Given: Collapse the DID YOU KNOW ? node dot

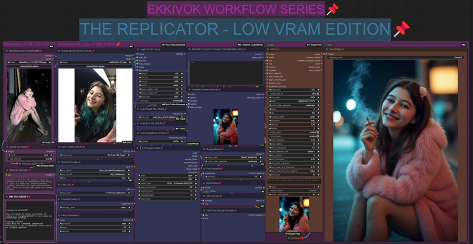Looking at the screenshot, I should pyautogui.click(x=7, y=197).
